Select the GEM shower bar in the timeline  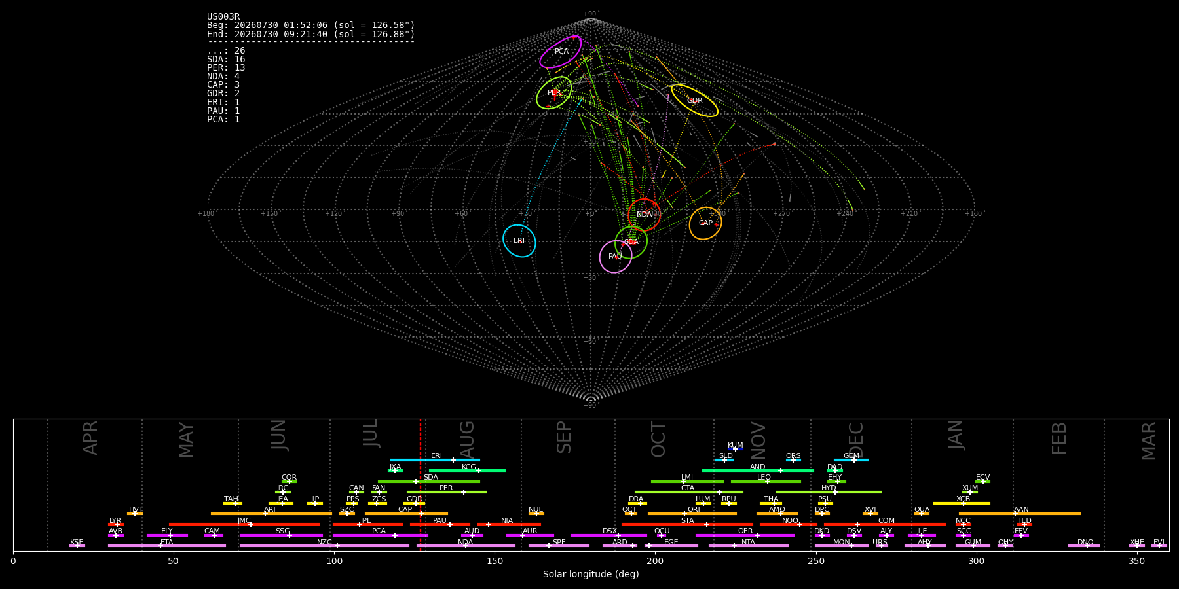[x=851, y=460]
